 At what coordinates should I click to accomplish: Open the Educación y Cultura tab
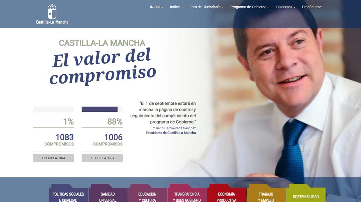(x=147, y=194)
